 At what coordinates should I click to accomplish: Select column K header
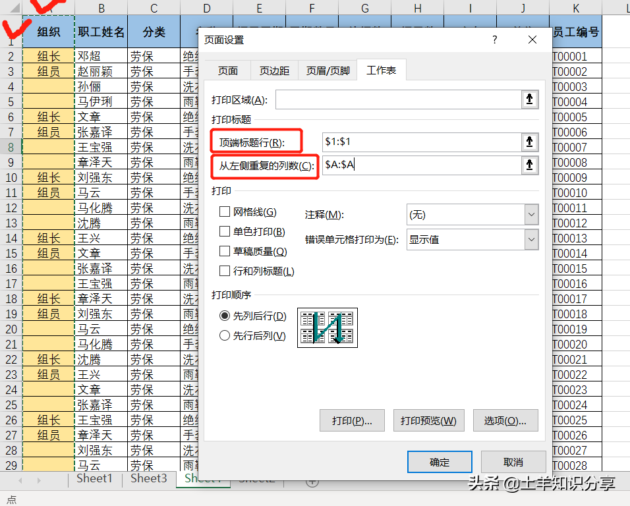click(x=576, y=8)
